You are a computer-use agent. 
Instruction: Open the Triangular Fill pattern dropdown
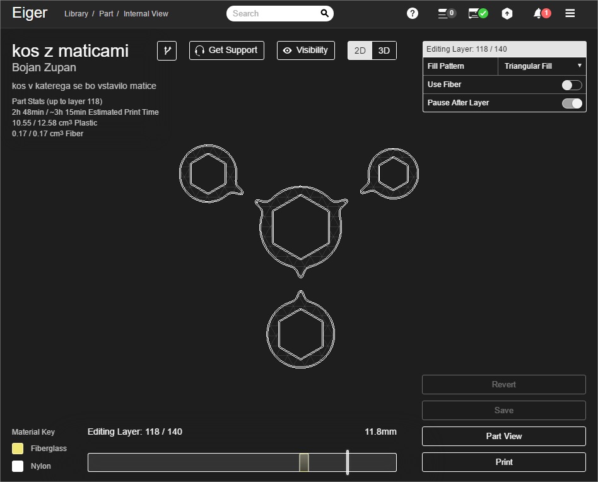pyautogui.click(x=542, y=66)
